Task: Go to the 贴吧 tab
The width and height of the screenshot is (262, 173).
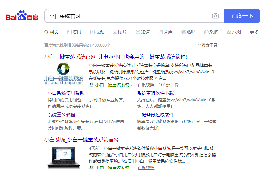Action: (x=188, y=32)
